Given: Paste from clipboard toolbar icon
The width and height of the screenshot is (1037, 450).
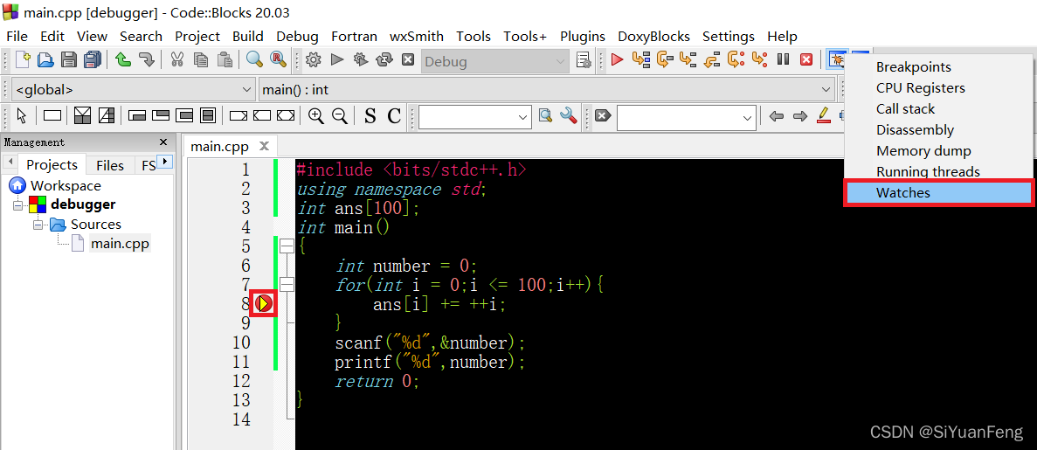Looking at the screenshot, I should [225, 60].
